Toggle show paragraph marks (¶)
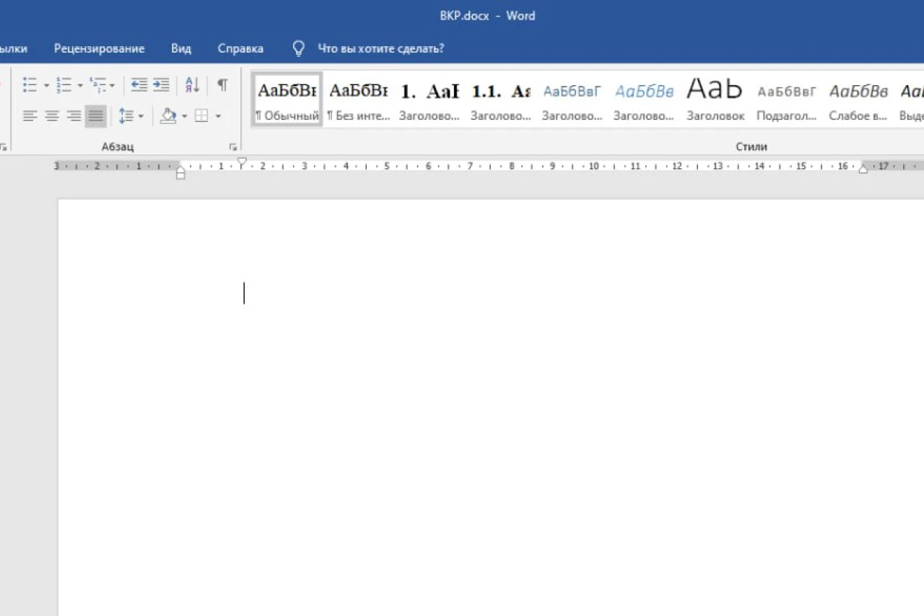Viewport: 924px width, 616px height. pos(222,85)
